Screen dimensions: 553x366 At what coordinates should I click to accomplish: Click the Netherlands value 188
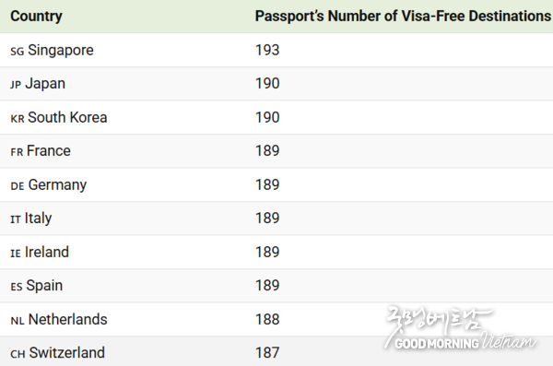pyautogui.click(x=267, y=319)
